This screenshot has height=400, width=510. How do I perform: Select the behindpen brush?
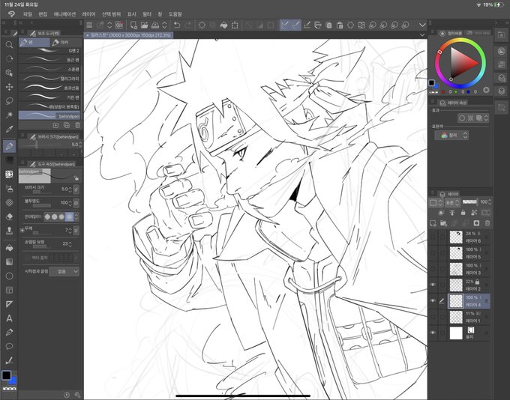[49, 115]
